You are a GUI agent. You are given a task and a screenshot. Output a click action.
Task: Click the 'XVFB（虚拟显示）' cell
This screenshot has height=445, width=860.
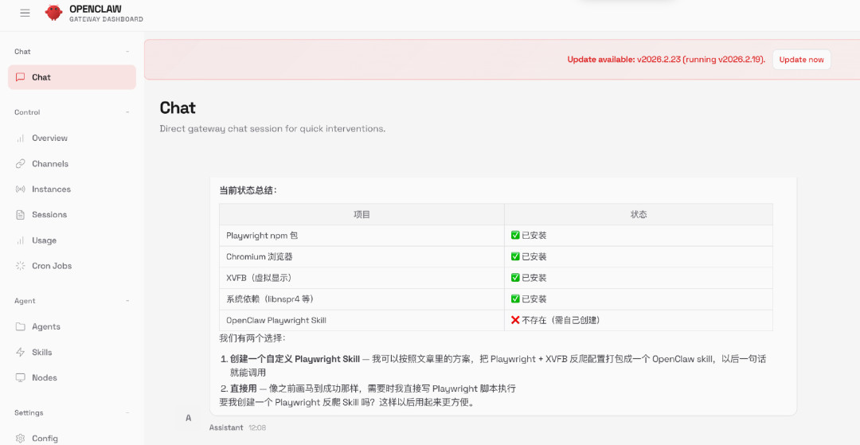click(362, 278)
